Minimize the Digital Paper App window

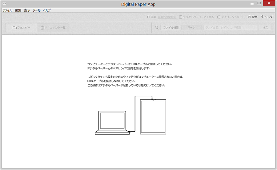click(252, 3)
